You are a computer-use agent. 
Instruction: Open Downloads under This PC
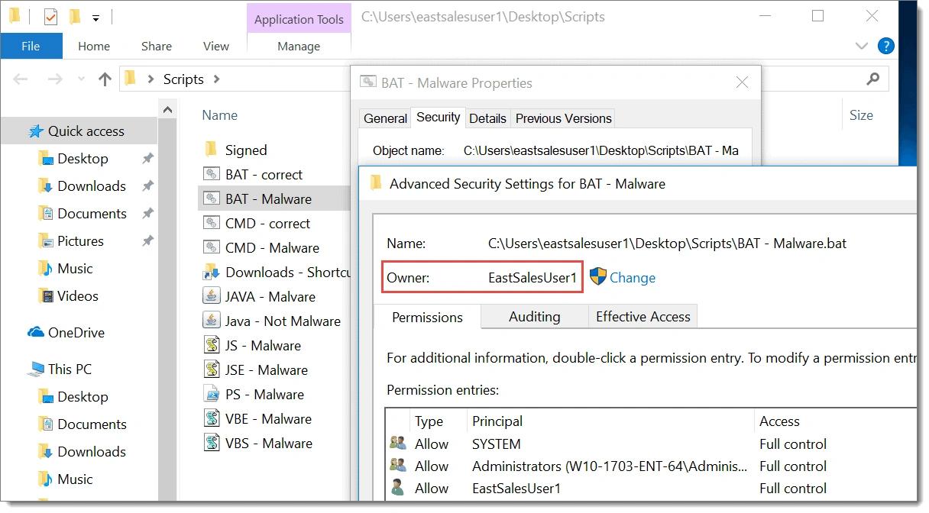(92, 452)
